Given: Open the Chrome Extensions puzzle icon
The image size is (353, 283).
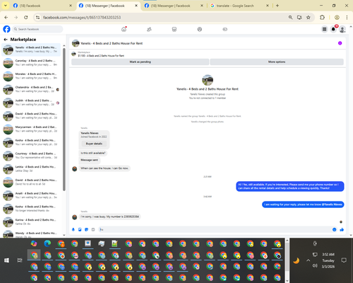Looking at the screenshot, I should point(322,18).
